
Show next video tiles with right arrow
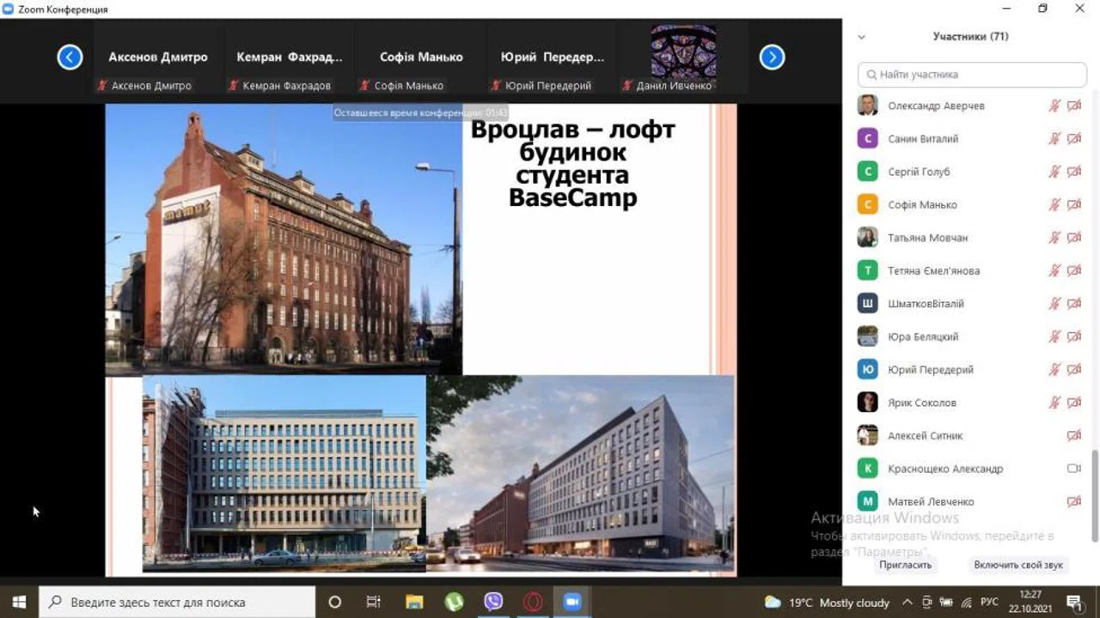pos(772,57)
